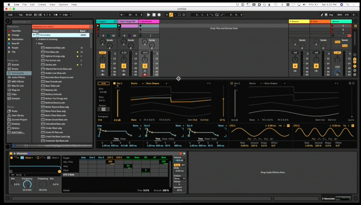The height and width of the screenshot is (205, 361).
Task: Open Osc 1 Basic Shapes wavetable dropdown
Action: (157, 83)
